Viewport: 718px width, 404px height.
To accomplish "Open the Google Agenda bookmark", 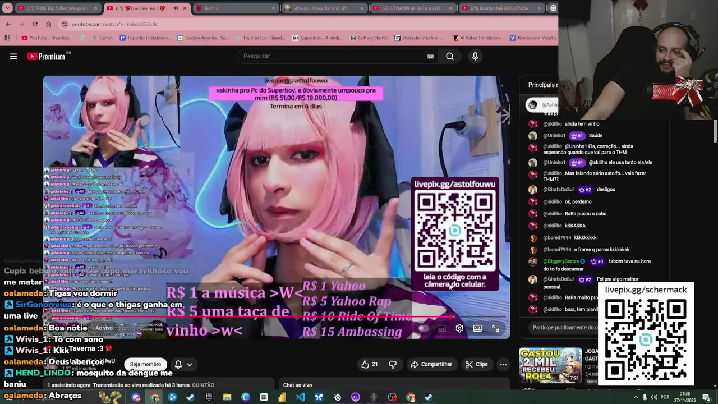I will tap(203, 38).
